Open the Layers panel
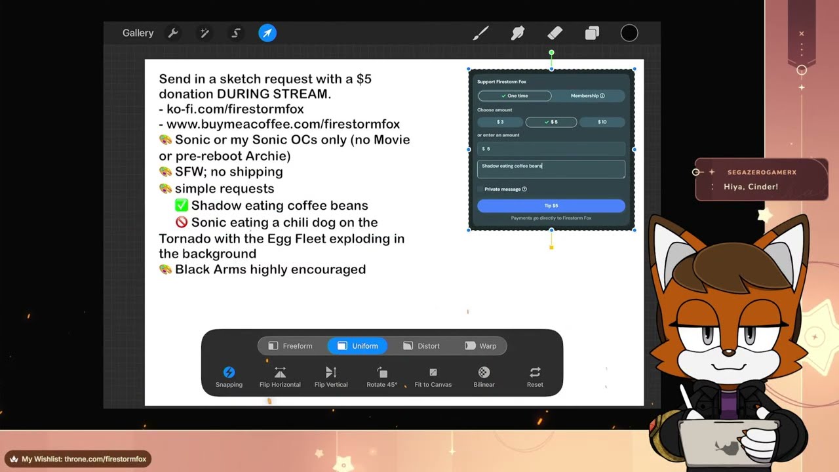The image size is (839, 472). (x=592, y=33)
